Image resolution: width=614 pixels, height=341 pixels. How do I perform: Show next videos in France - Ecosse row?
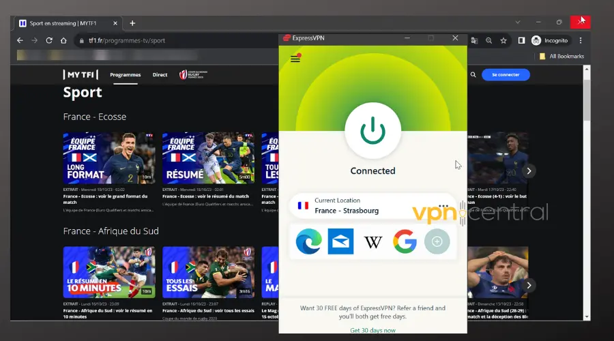529,171
